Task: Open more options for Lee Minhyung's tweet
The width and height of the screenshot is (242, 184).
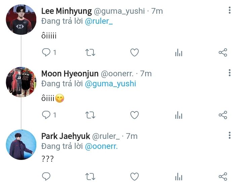Action: click(230, 10)
